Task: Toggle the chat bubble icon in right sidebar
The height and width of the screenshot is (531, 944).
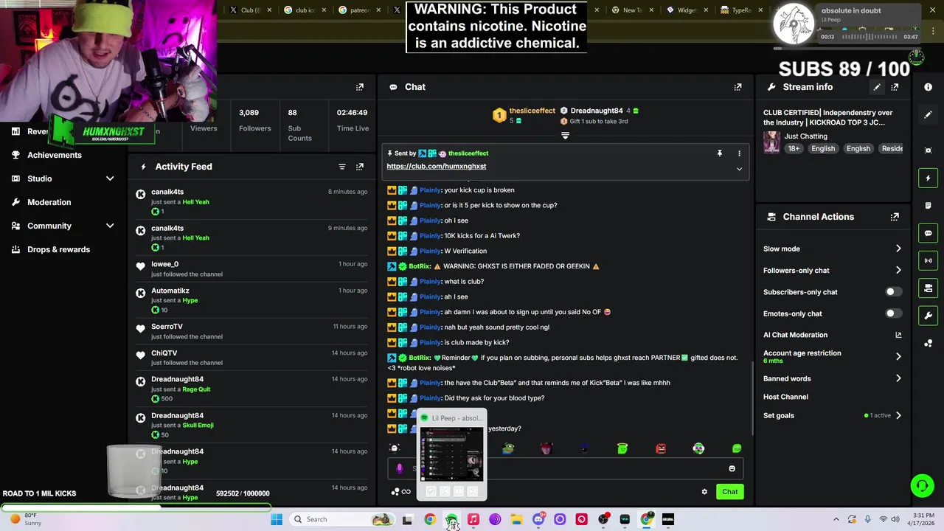Action: click(929, 233)
